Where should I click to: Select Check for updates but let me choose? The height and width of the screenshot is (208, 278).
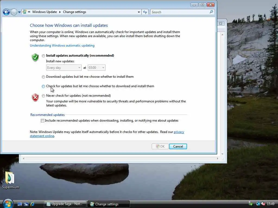(x=43, y=86)
